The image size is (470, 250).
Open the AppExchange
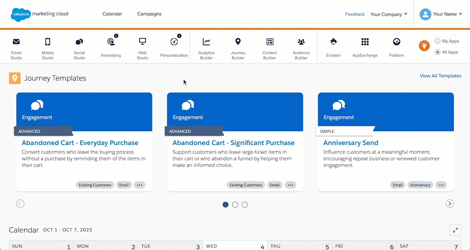(365, 46)
